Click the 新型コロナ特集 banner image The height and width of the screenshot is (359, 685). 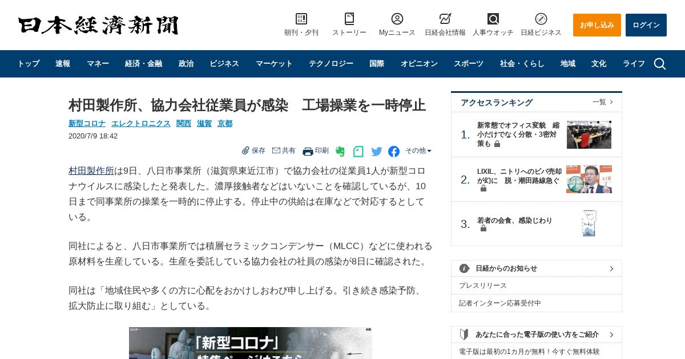(251, 343)
